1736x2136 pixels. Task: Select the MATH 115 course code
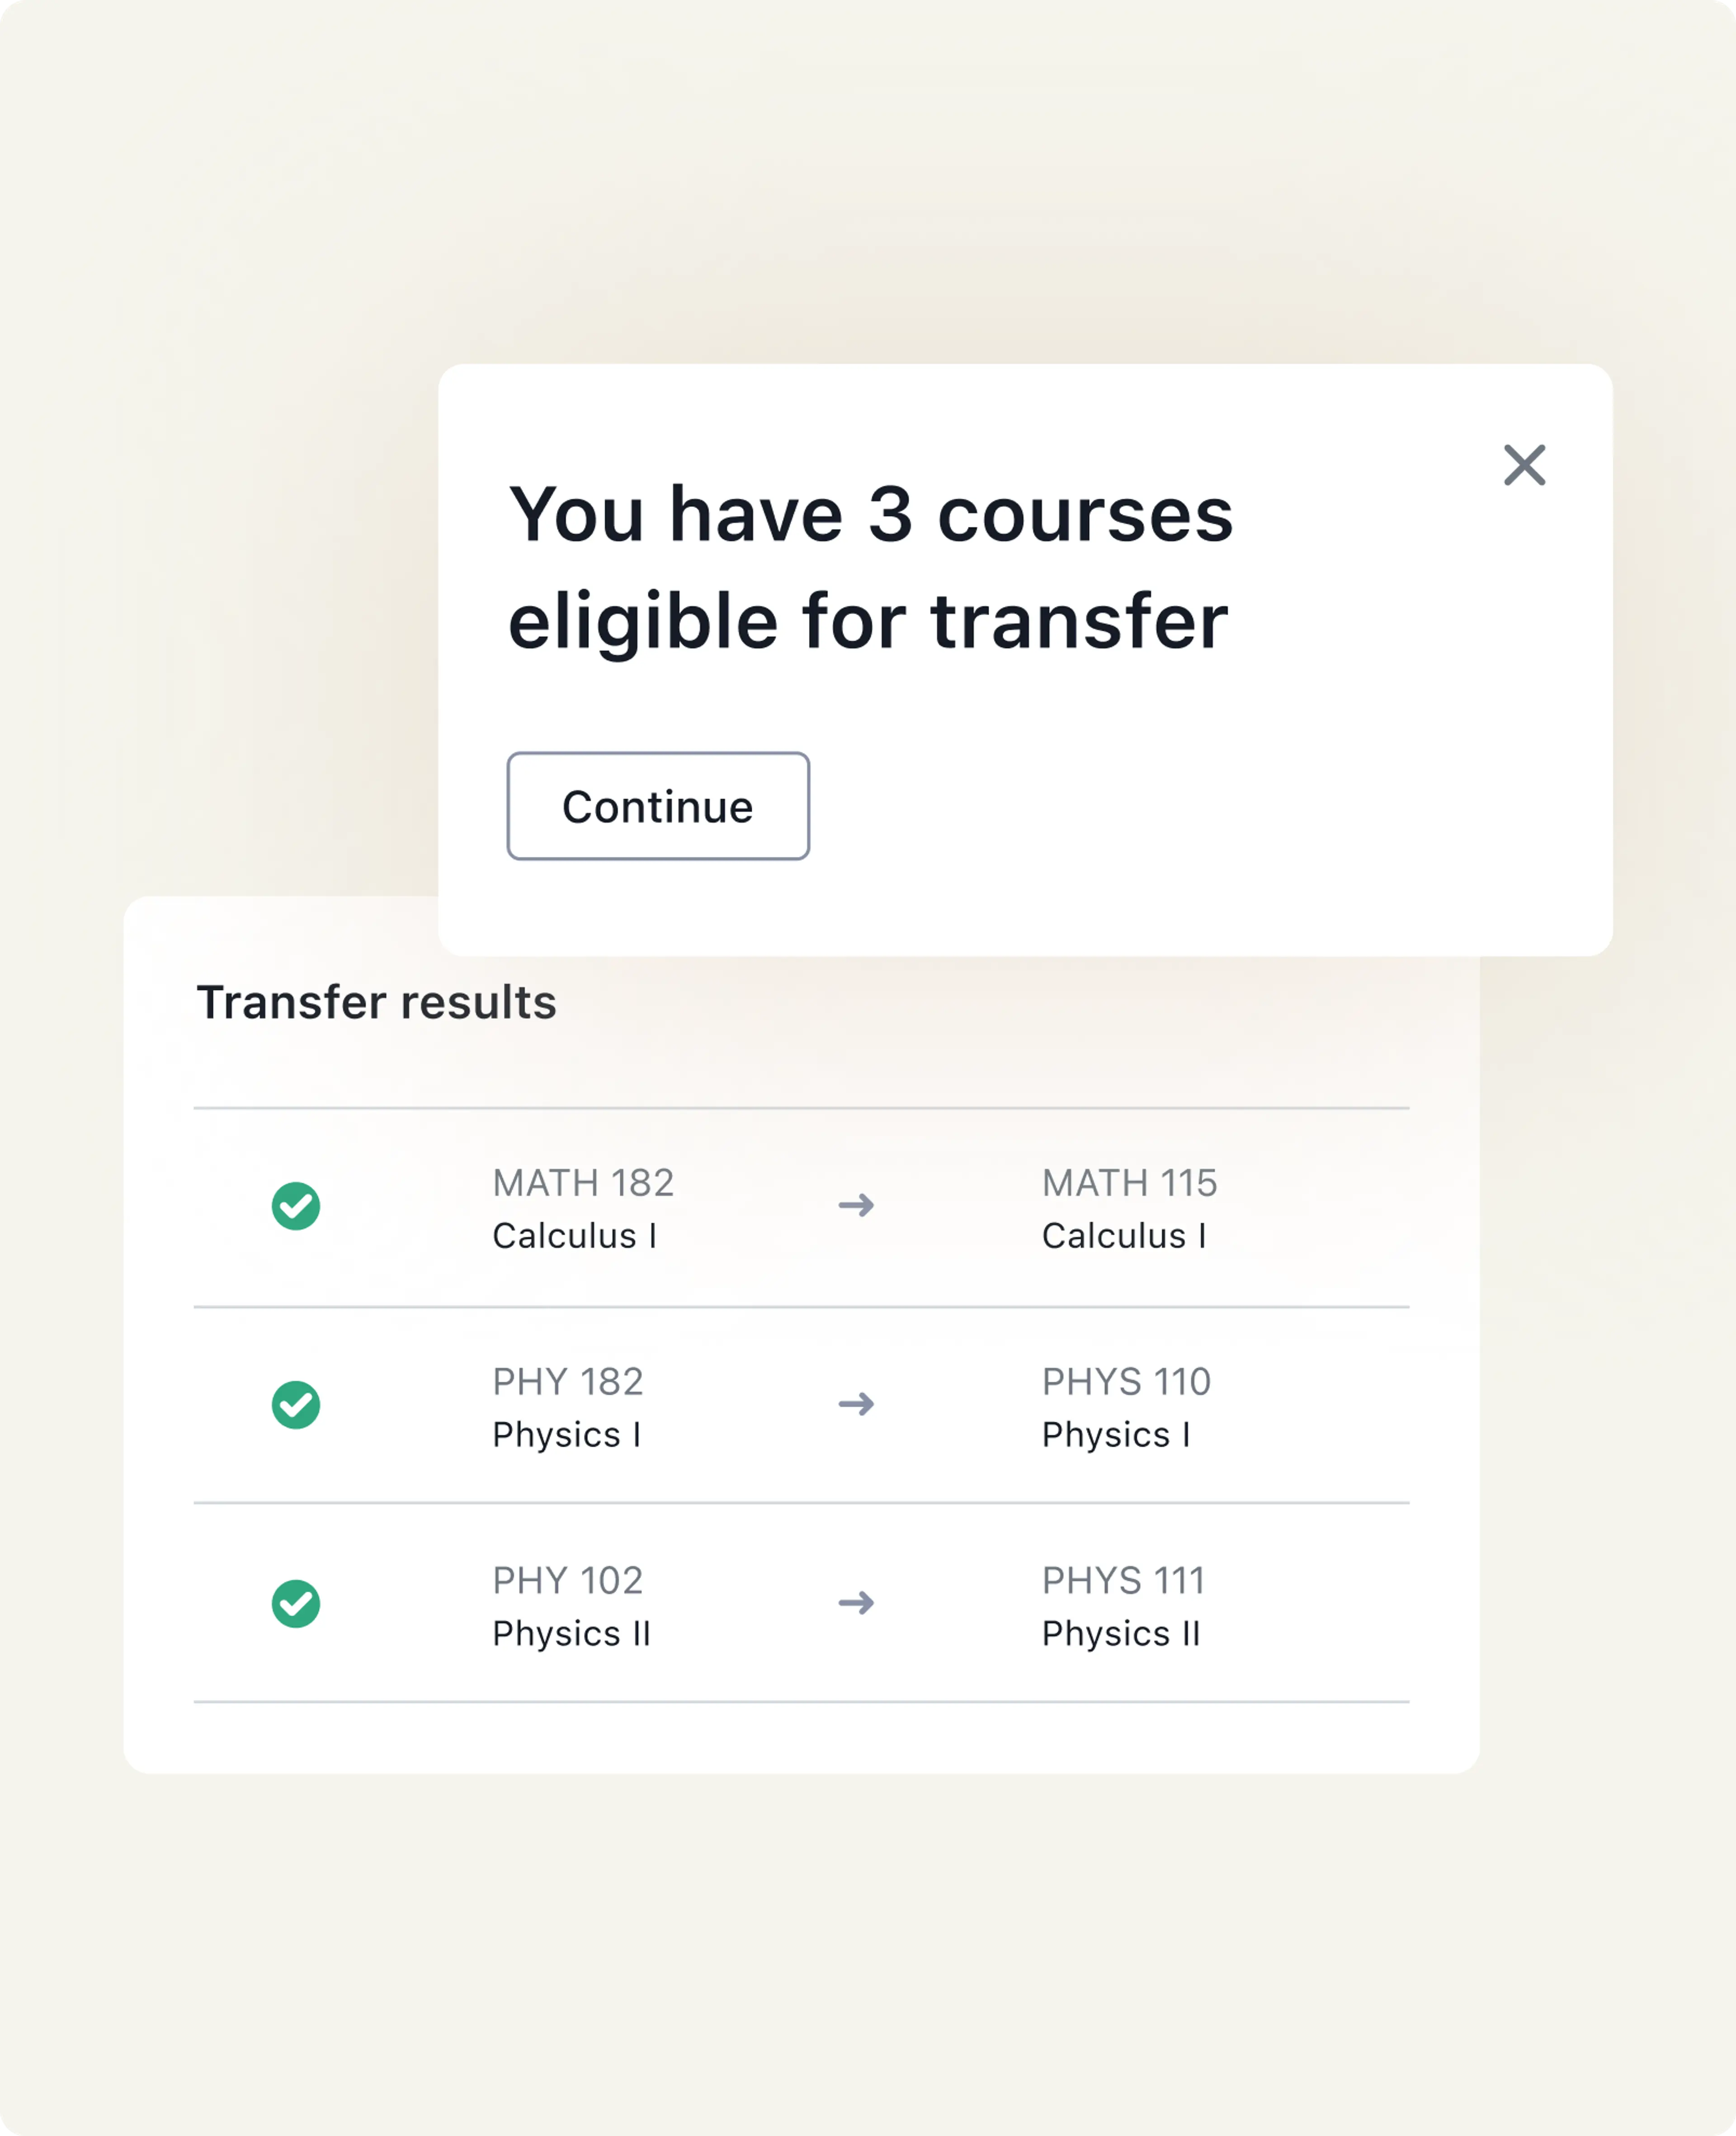[1129, 1183]
